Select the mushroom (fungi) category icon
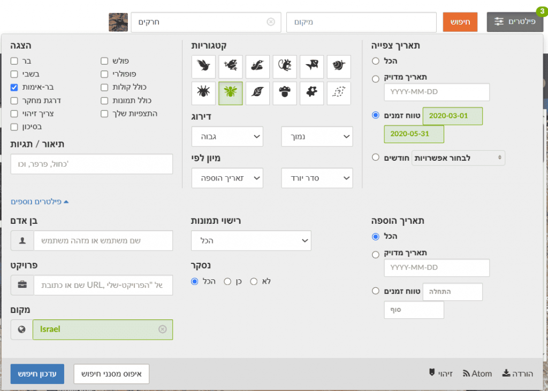 (x=285, y=93)
